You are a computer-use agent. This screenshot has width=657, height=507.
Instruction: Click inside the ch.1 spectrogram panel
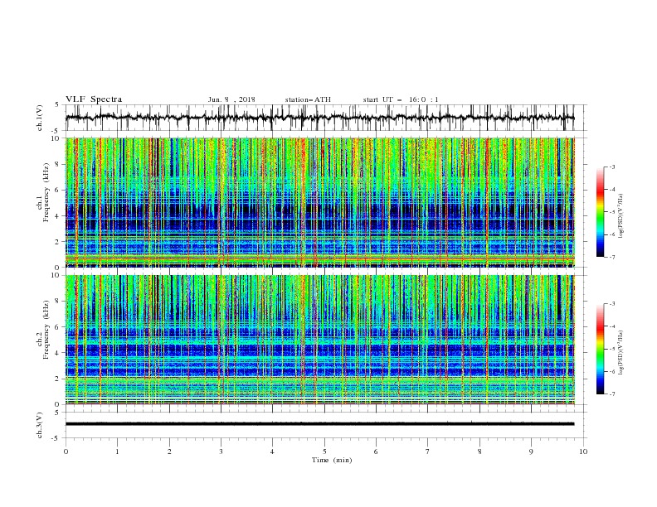[x=319, y=202]
